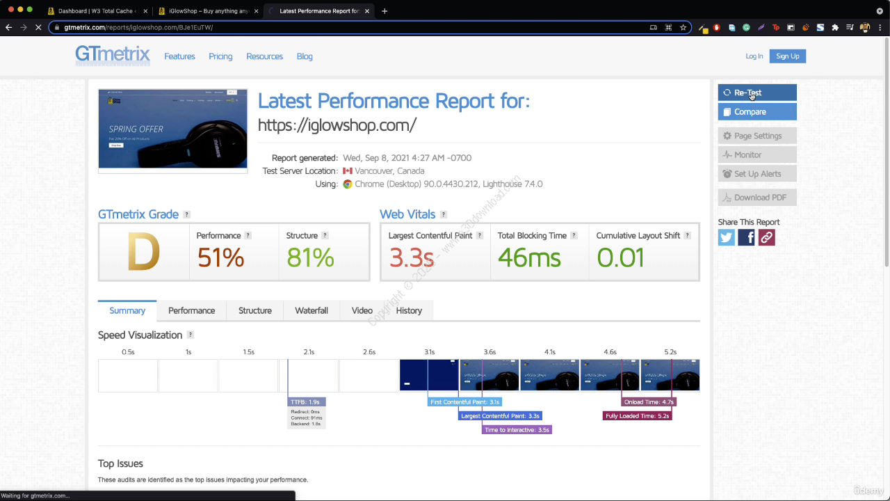Open Page Settings
This screenshot has width=890, height=501.
(x=757, y=136)
